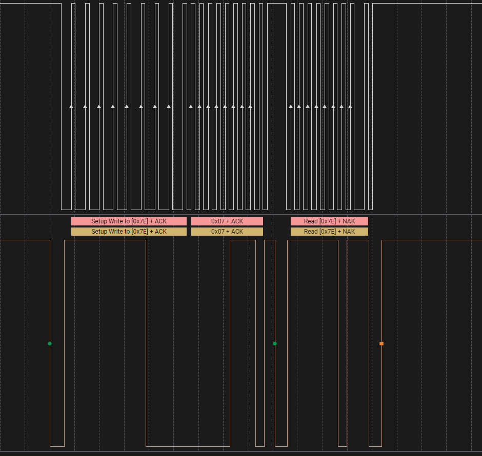The image size is (482, 456).
Task: Click the last clock rising-edge arrow above Read frame
Action: [x=350, y=107]
